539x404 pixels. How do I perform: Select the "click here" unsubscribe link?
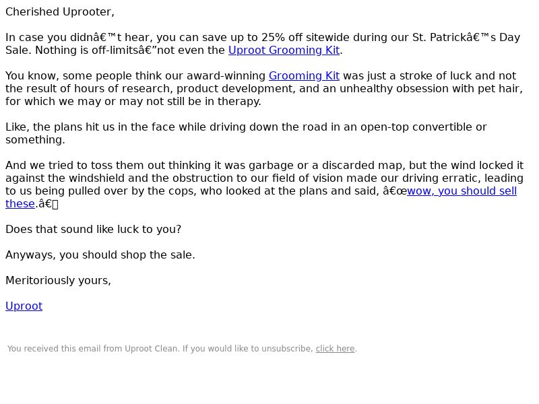pyautogui.click(x=335, y=349)
